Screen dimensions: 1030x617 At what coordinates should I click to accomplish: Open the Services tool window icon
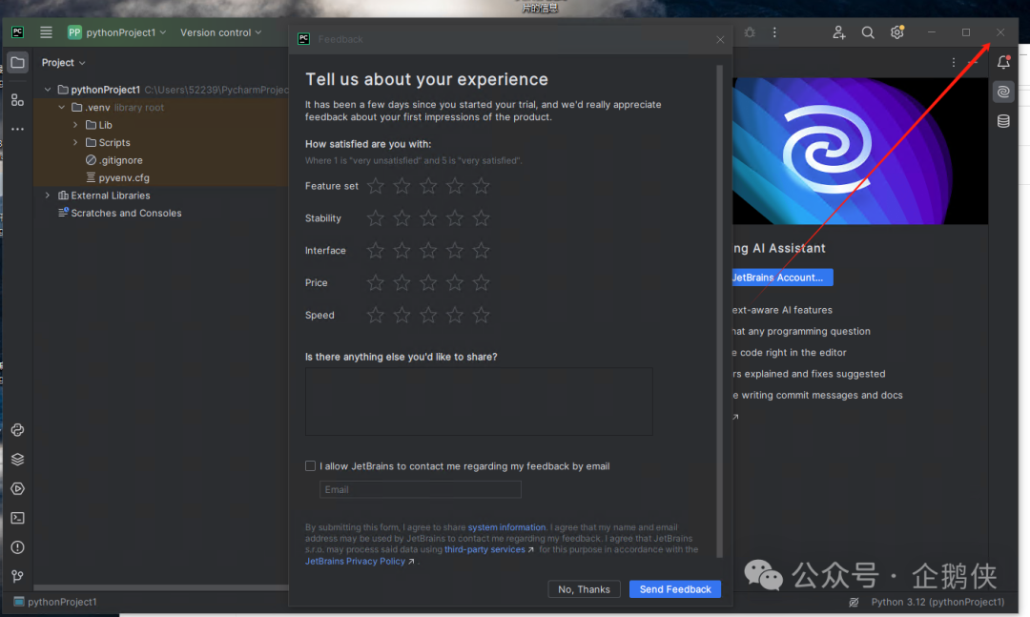pos(18,489)
